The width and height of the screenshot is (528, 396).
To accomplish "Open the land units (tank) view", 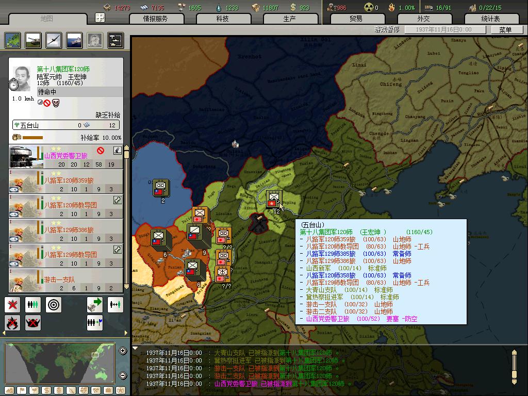I will (x=34, y=40).
